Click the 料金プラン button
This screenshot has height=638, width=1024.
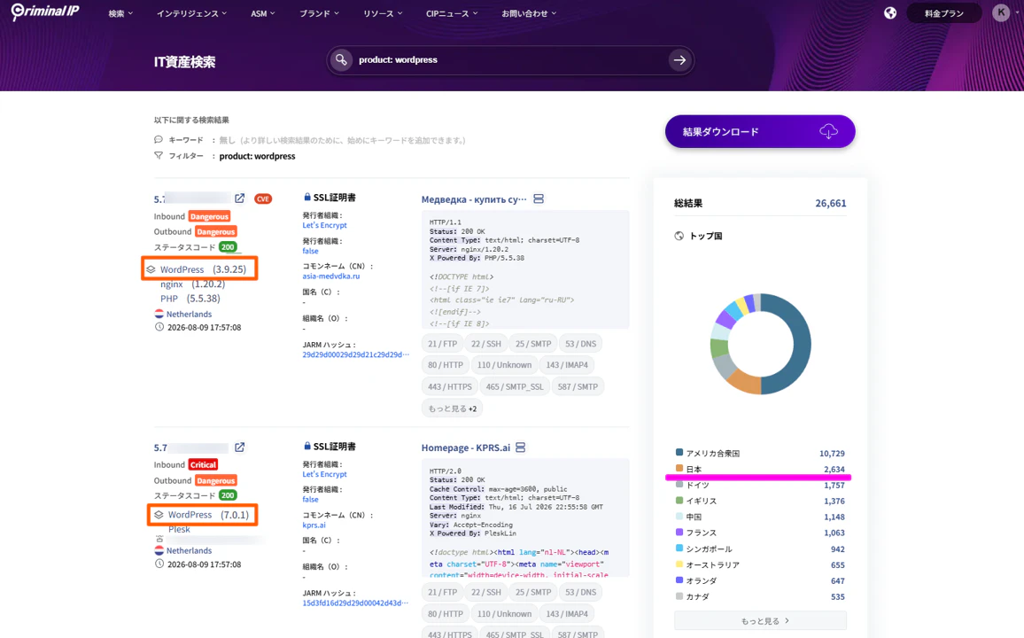coord(943,13)
